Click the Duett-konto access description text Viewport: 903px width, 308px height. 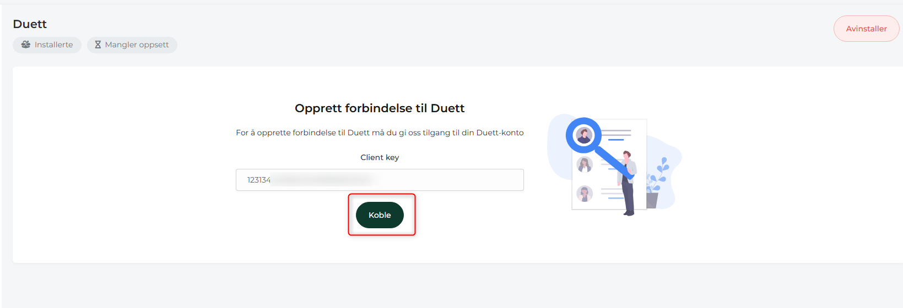[x=380, y=133]
